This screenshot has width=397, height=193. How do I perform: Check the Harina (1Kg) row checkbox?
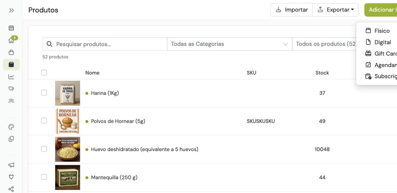pos(44,93)
